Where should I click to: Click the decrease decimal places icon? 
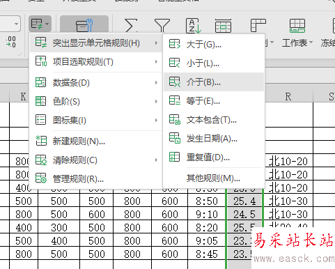point(11,42)
